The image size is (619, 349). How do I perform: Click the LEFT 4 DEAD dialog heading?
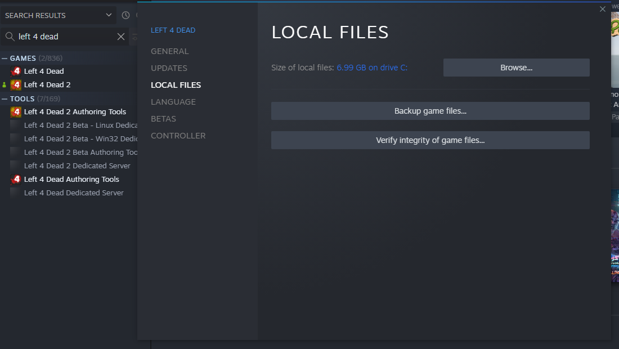[x=173, y=30]
